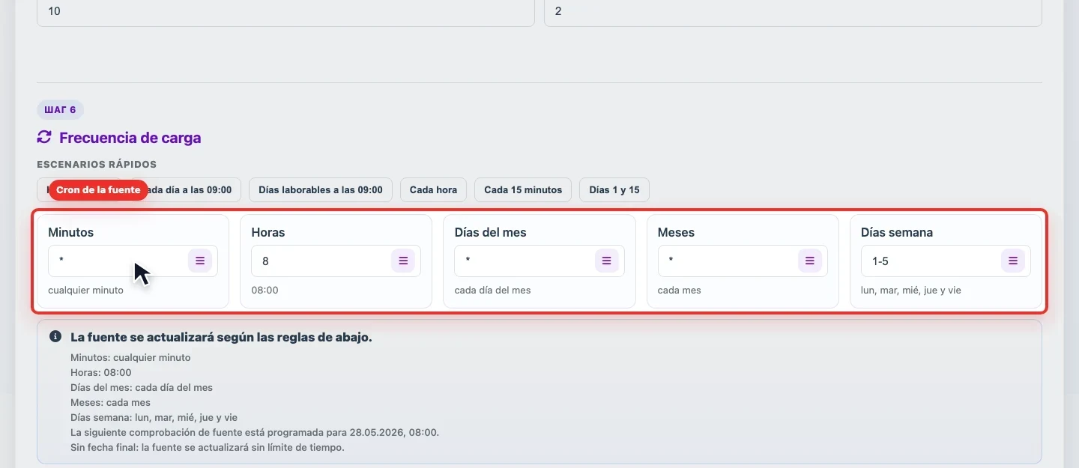Click the Meses card label
This screenshot has height=468, width=1079.
coord(676,232)
